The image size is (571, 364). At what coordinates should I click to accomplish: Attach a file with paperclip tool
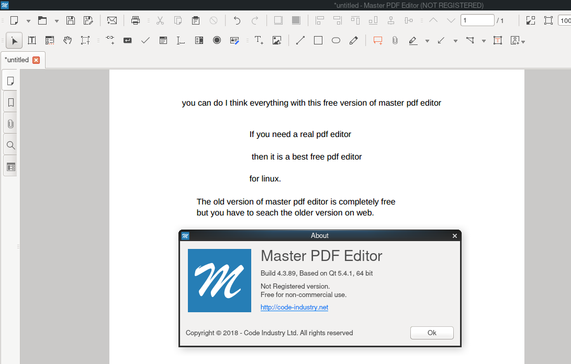pyautogui.click(x=395, y=40)
